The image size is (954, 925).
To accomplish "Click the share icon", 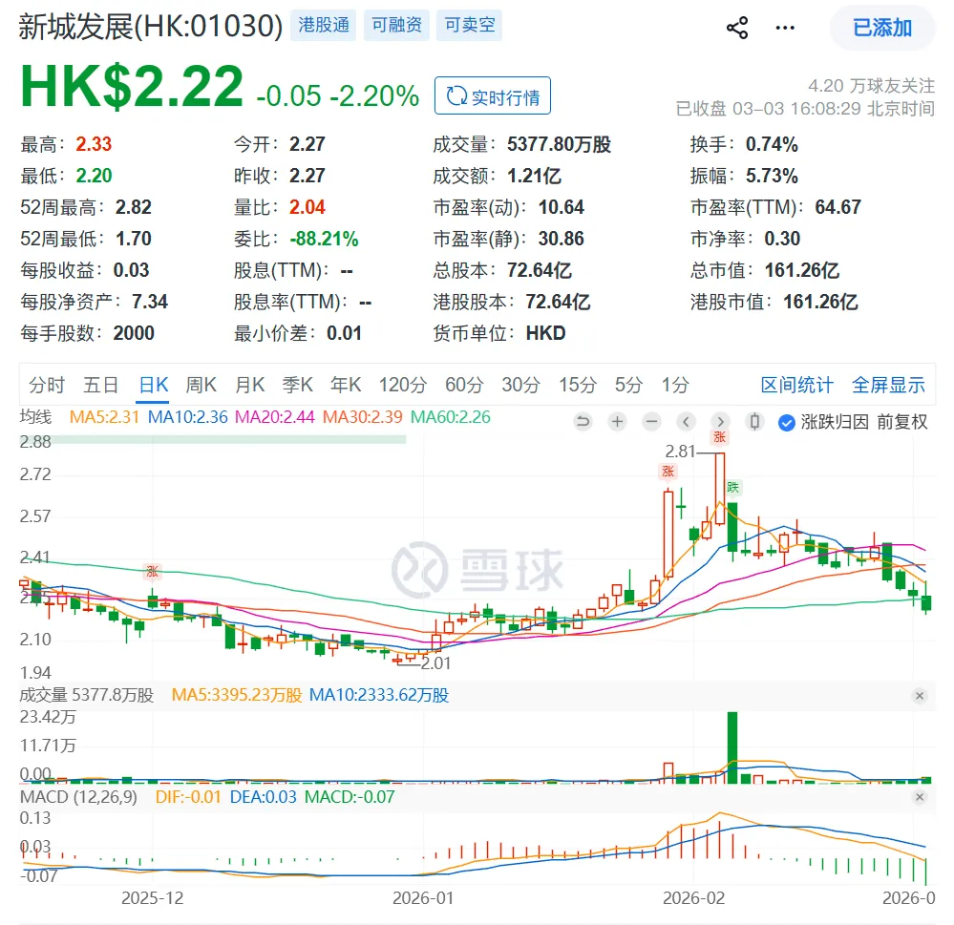I will pyautogui.click(x=737, y=28).
